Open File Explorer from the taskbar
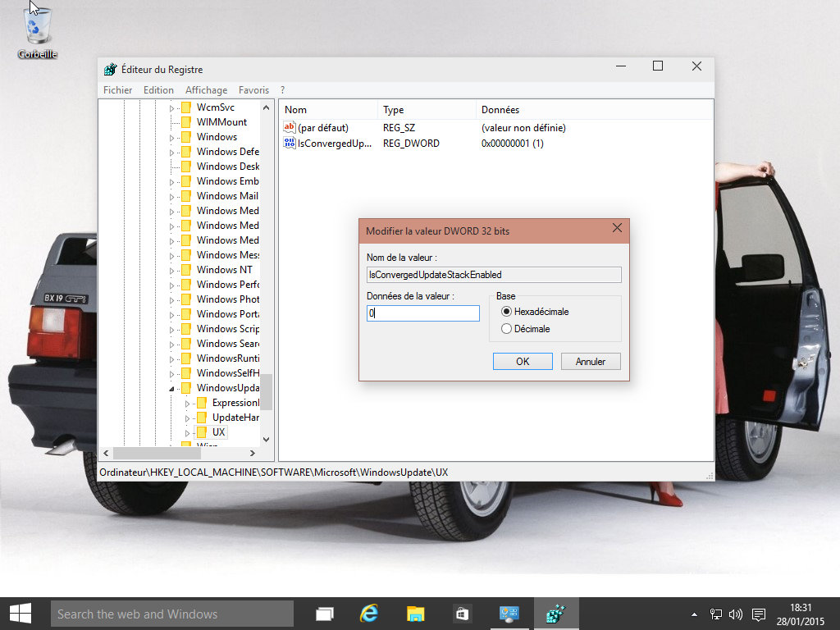The image size is (840, 630). [416, 613]
